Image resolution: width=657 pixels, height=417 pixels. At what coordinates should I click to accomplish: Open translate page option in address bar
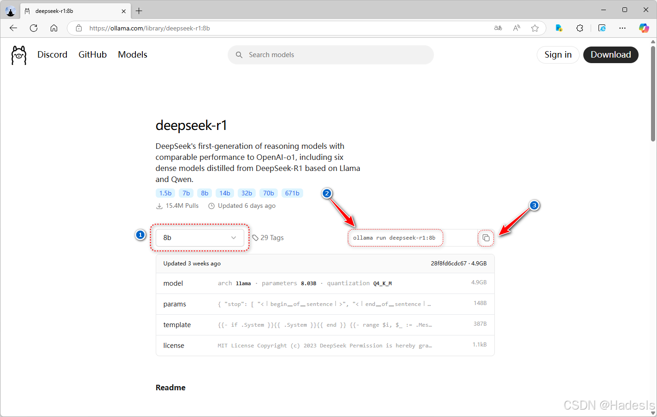tap(498, 28)
